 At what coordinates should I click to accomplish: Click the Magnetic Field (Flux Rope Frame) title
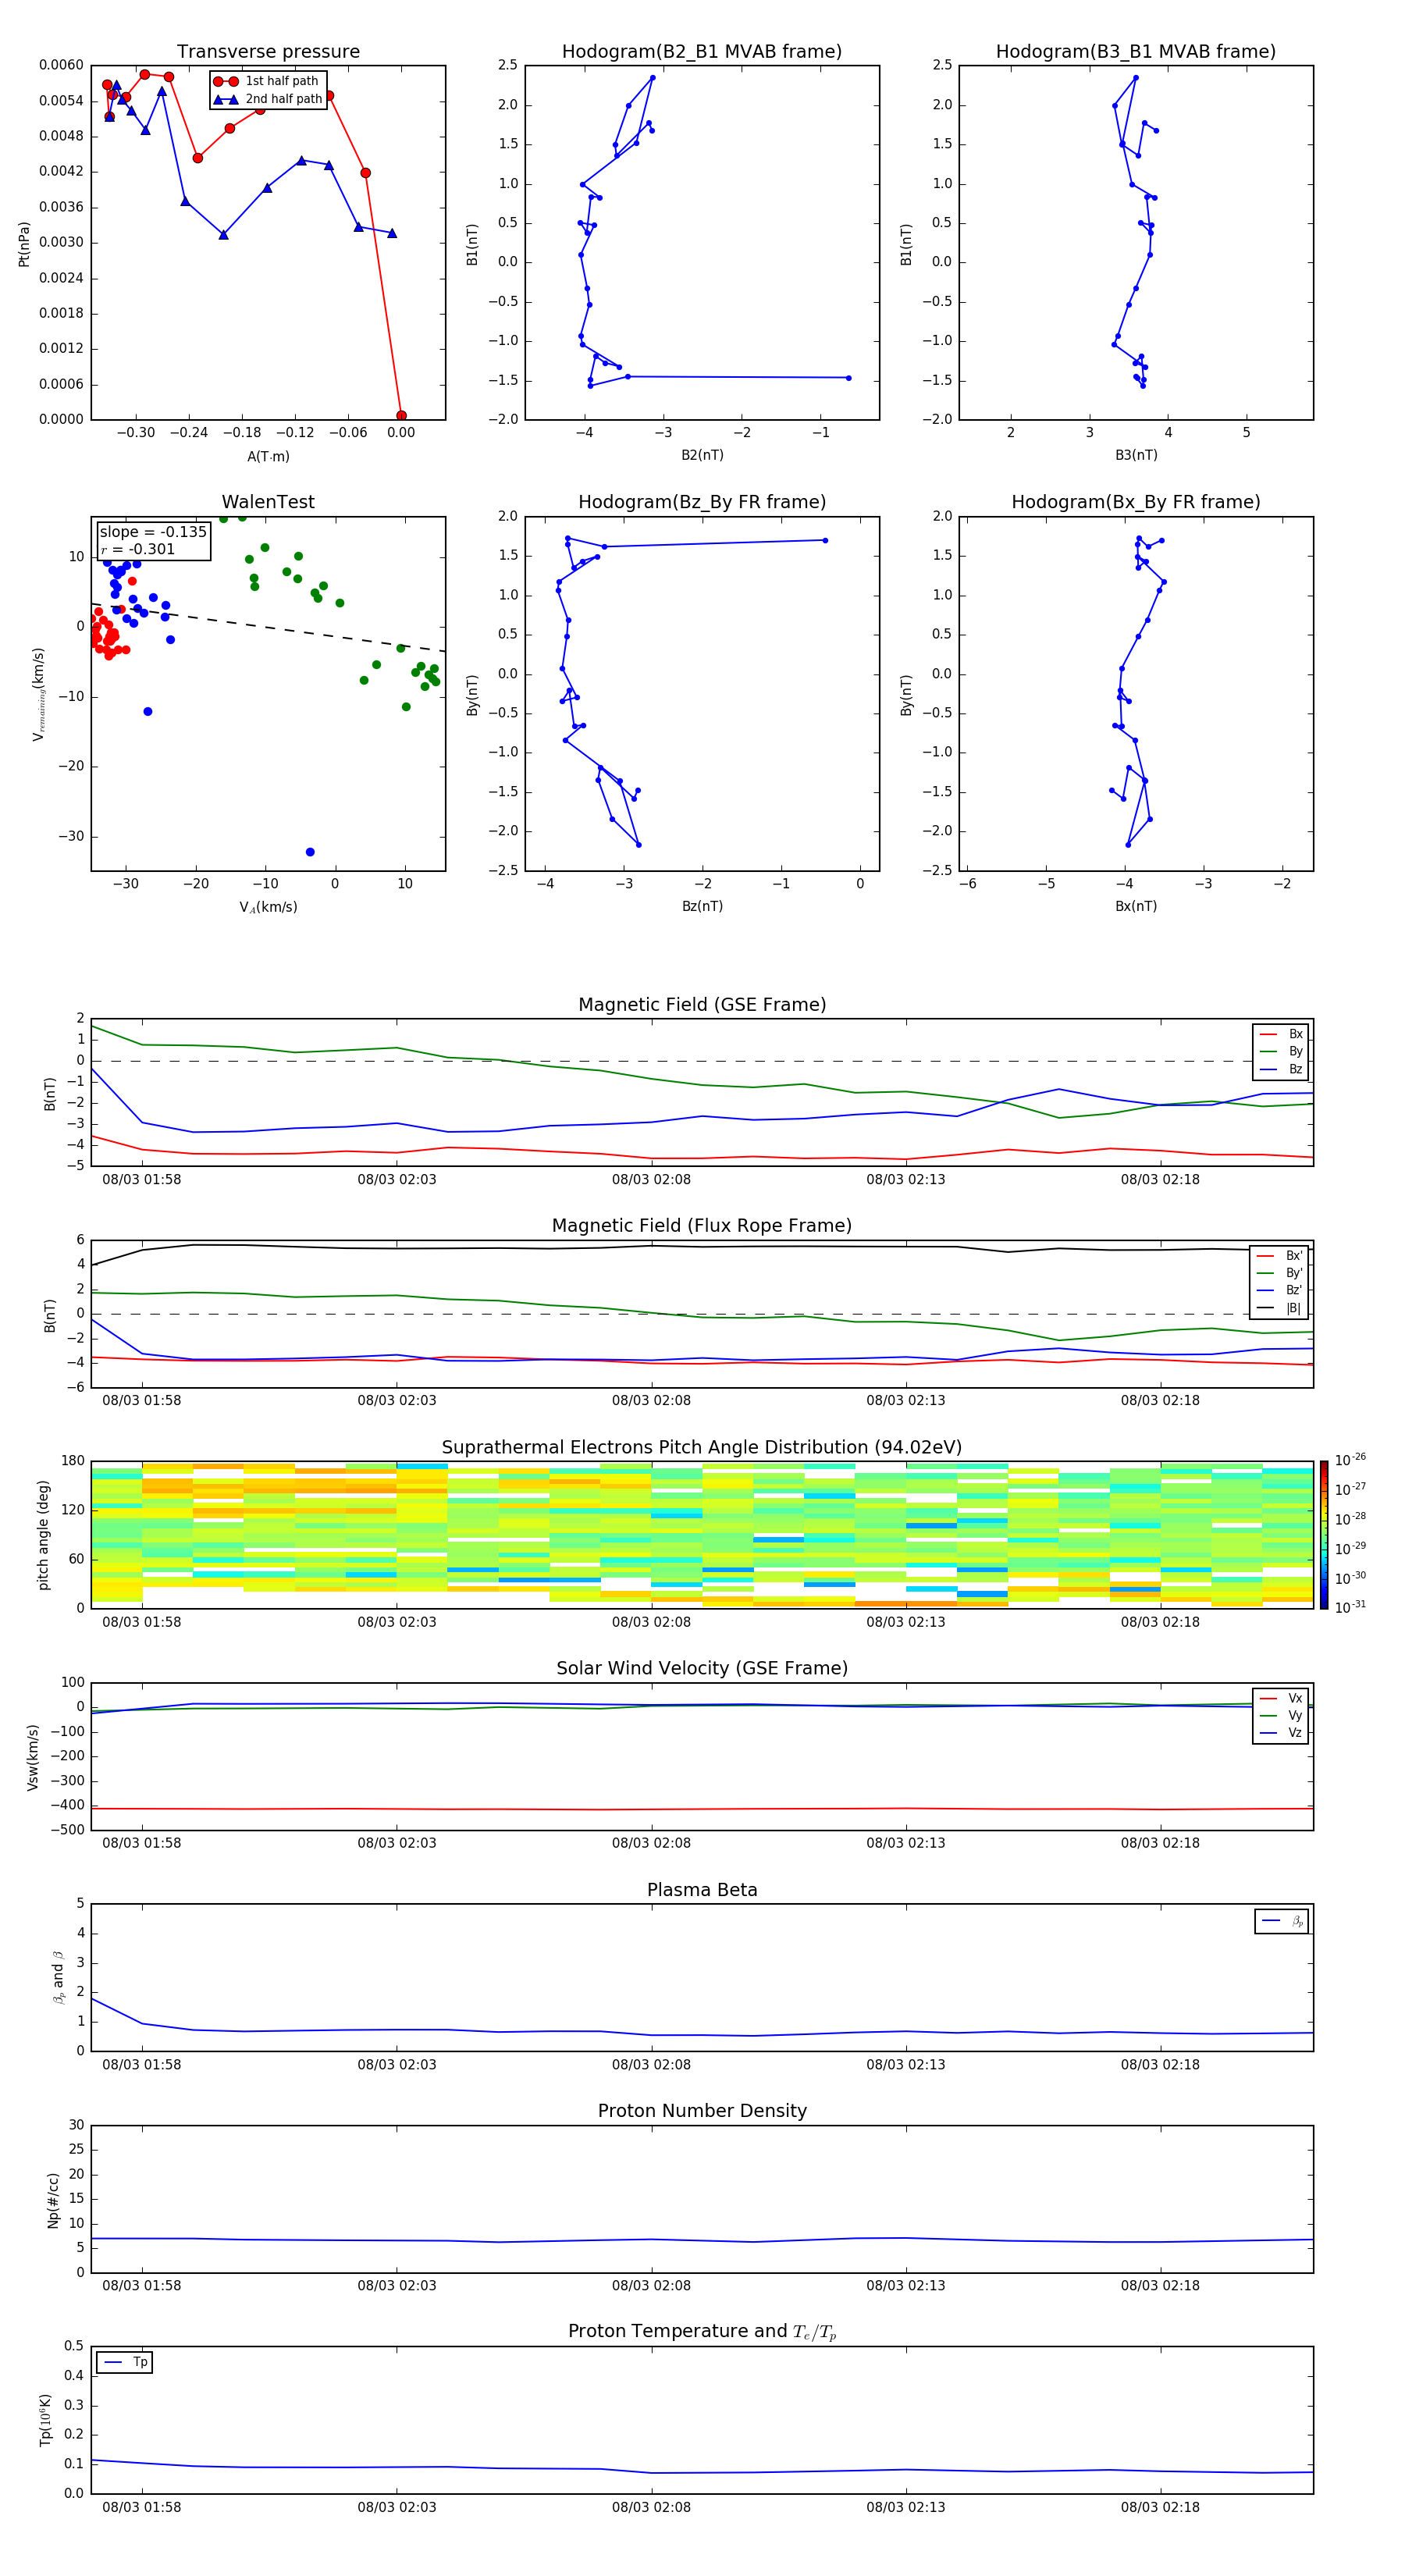pos(702,1226)
